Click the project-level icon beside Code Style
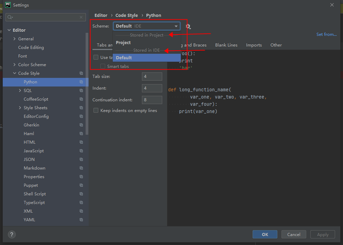This screenshot has width=343, height=245. tap(81, 73)
